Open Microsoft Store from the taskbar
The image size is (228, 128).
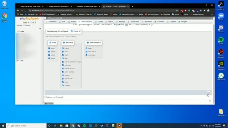click(67, 126)
